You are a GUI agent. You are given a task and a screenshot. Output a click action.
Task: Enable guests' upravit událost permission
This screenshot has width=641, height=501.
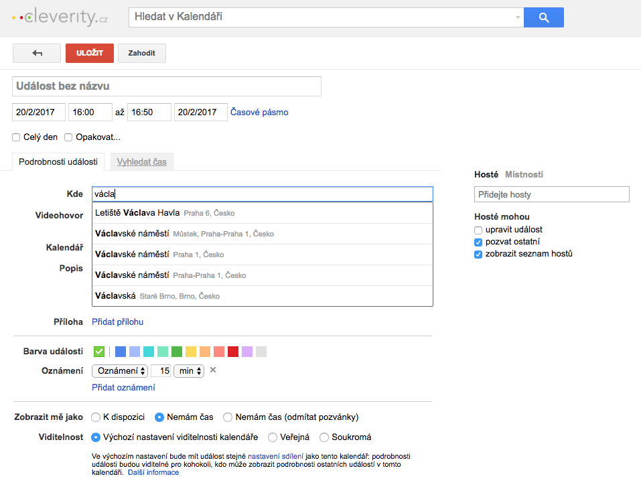point(478,230)
